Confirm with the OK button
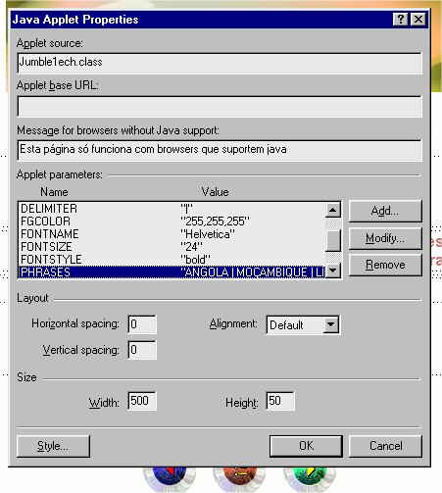Viewport: 442px width, 493px height. pyautogui.click(x=306, y=446)
